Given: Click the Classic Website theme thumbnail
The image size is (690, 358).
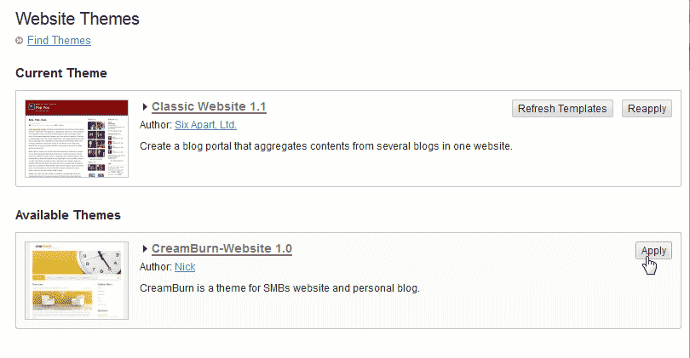Looking at the screenshot, I should pyautogui.click(x=77, y=138).
